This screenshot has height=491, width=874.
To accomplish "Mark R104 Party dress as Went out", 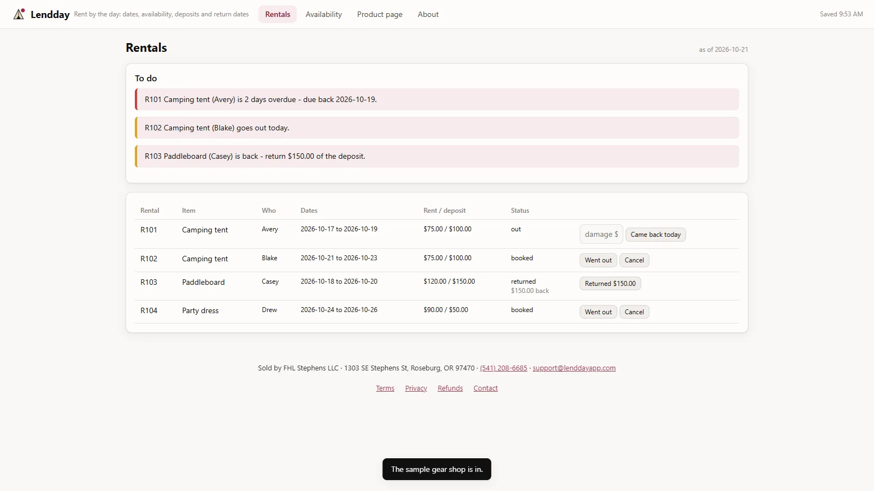I will 598,312.
